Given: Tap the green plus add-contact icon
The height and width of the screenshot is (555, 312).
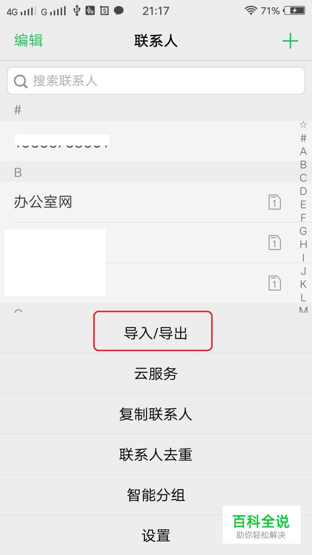Looking at the screenshot, I should (x=290, y=41).
